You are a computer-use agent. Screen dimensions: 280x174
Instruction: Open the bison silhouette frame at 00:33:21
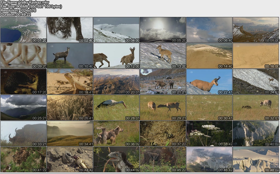[x=24, y=134]
